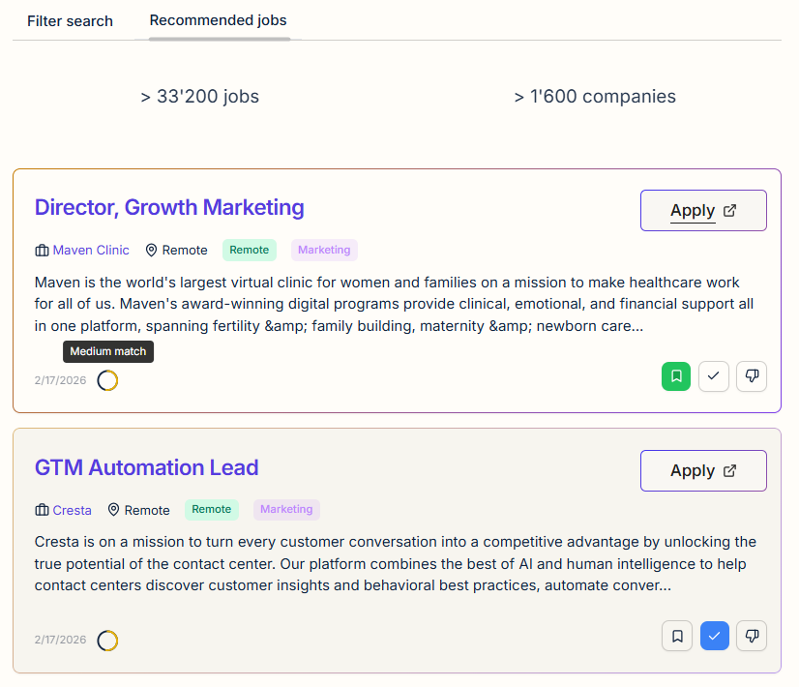Viewport: 799px width, 687px height.
Task: Click the Remote tag on Cresta job
Action: (211, 510)
